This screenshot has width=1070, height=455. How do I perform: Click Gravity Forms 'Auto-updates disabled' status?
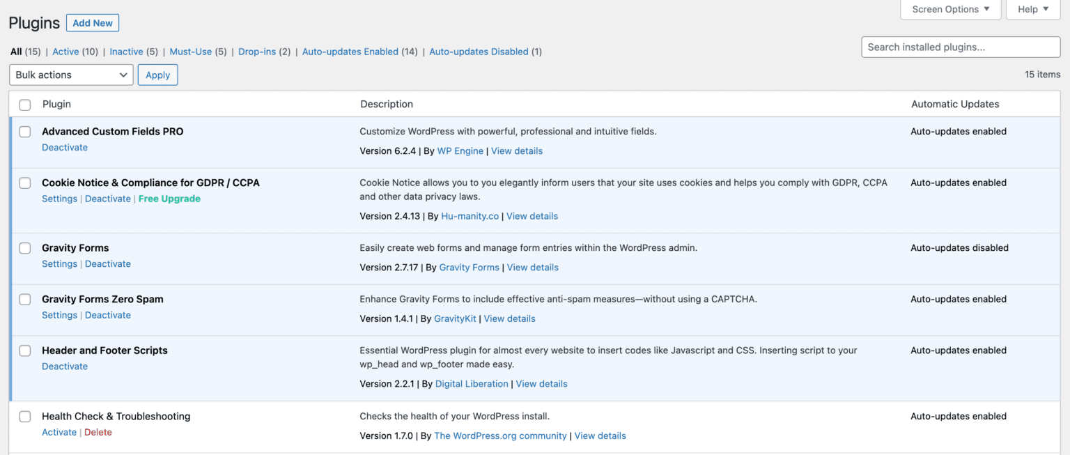(959, 248)
